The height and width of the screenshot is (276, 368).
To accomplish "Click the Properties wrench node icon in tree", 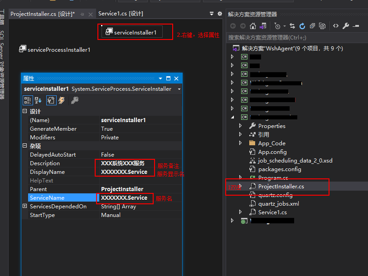I will (x=252, y=126).
